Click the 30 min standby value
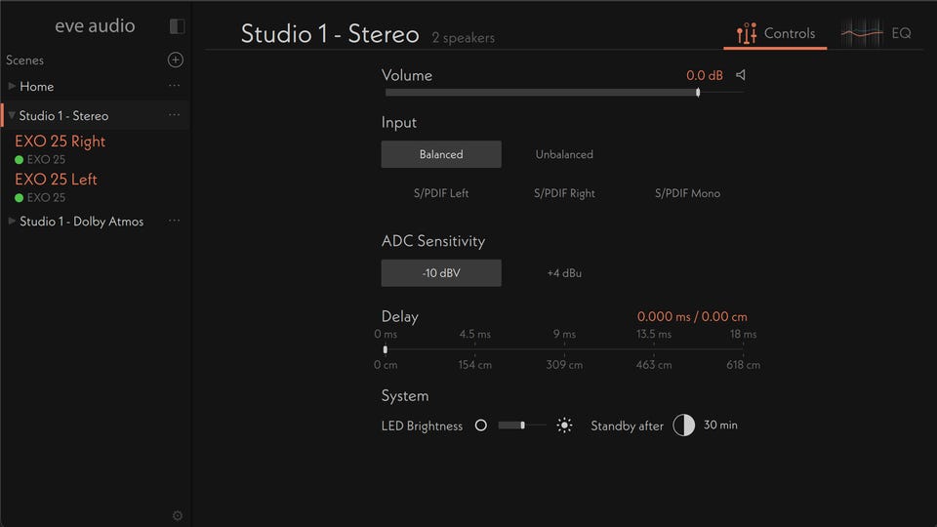Screen dimensions: 937x527 tap(720, 425)
